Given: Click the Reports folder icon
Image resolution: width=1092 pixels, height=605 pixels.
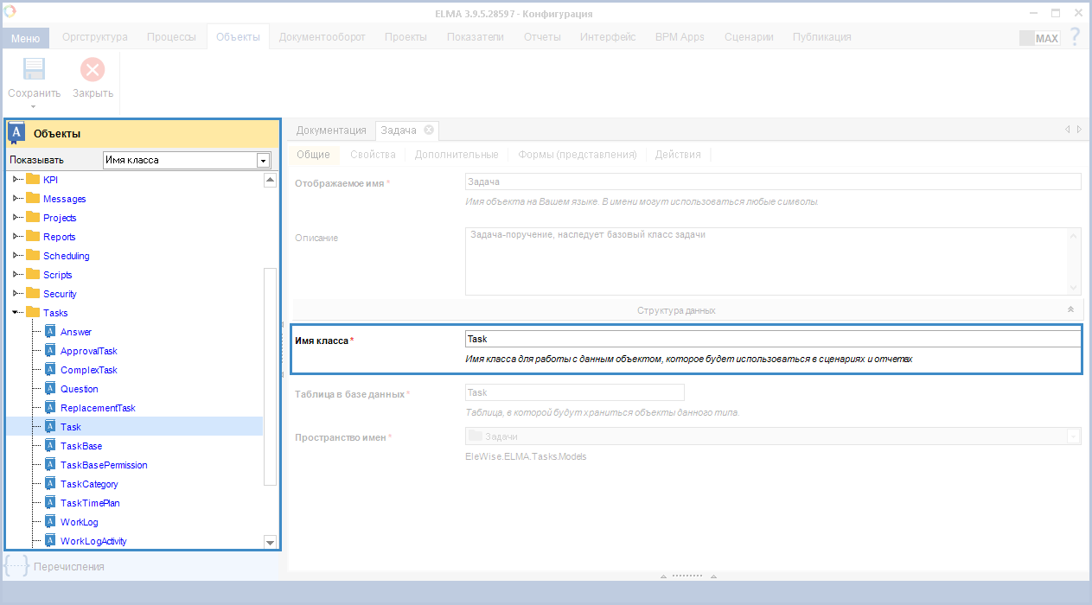Looking at the screenshot, I should (33, 236).
